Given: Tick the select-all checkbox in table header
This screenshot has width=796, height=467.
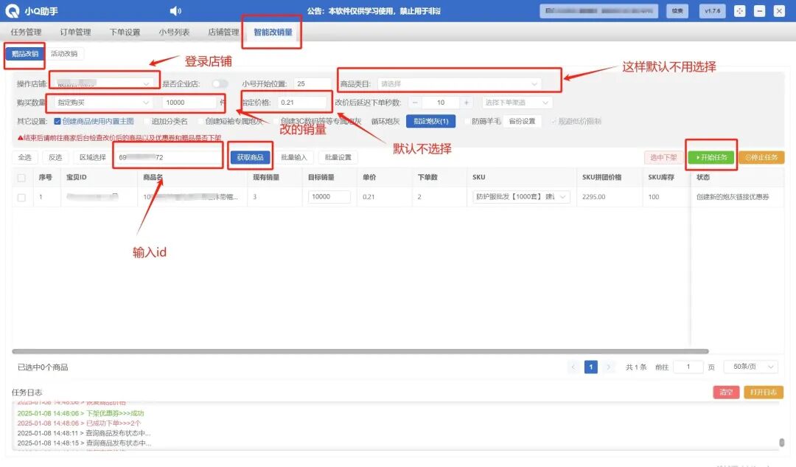Looking at the screenshot, I should point(21,178).
